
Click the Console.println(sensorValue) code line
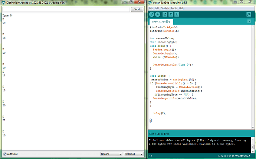(175, 98)
